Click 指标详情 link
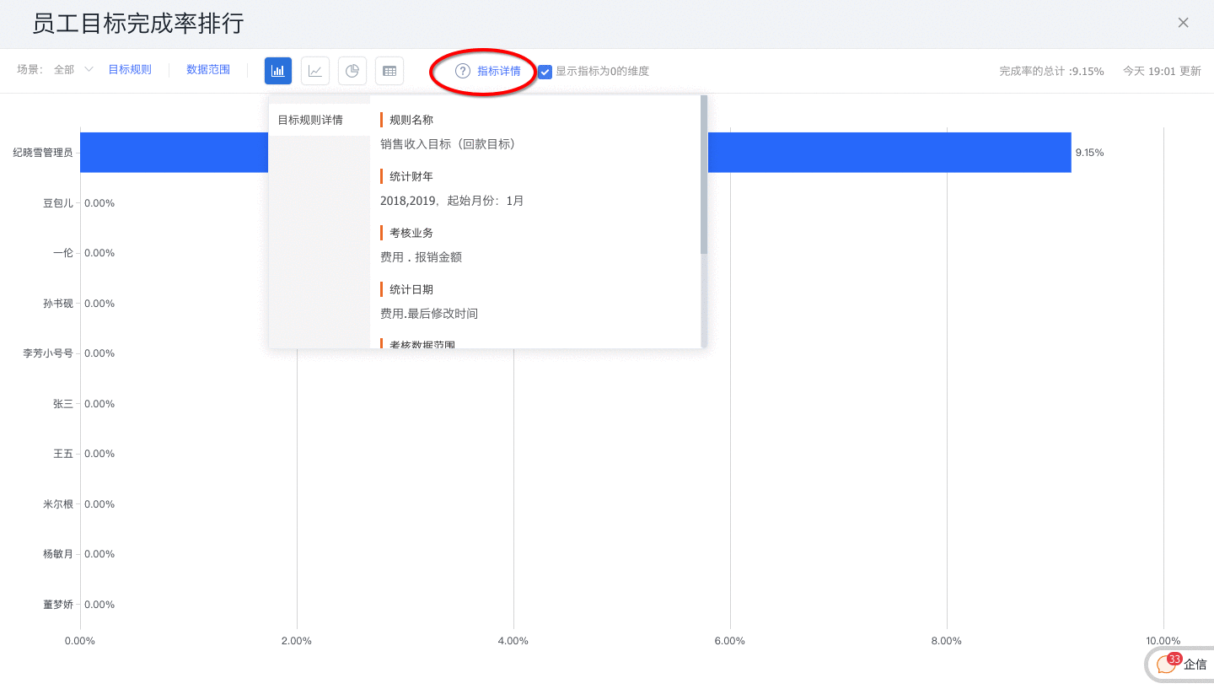Viewport: 1214px width, 689px height. [499, 71]
